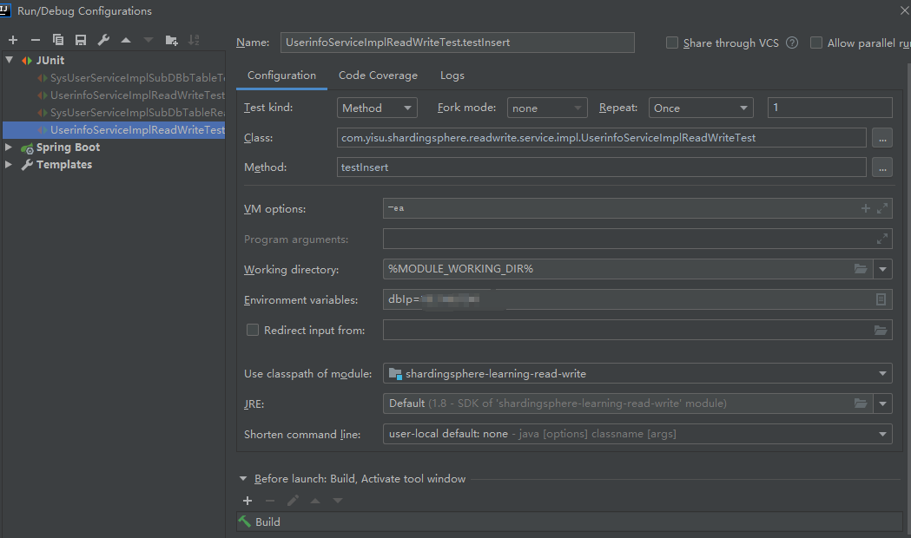Expand the Spring Boot tree node
The image size is (911, 538).
coord(9,148)
